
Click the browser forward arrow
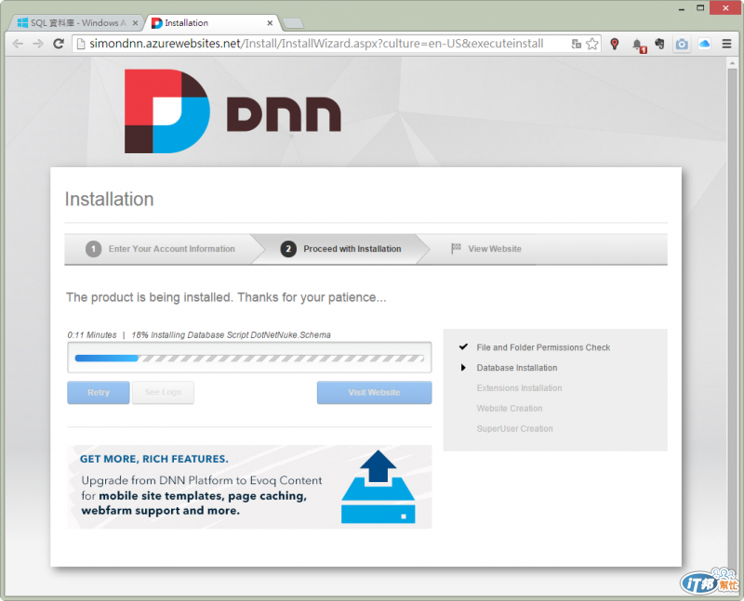pyautogui.click(x=38, y=44)
